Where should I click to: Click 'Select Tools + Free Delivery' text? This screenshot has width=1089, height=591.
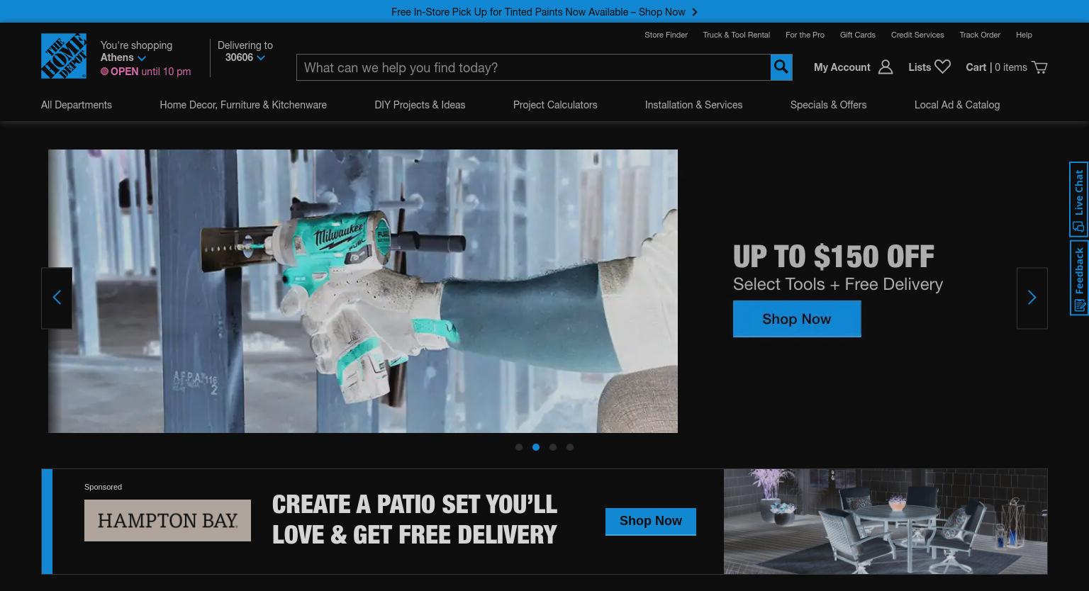[838, 284]
